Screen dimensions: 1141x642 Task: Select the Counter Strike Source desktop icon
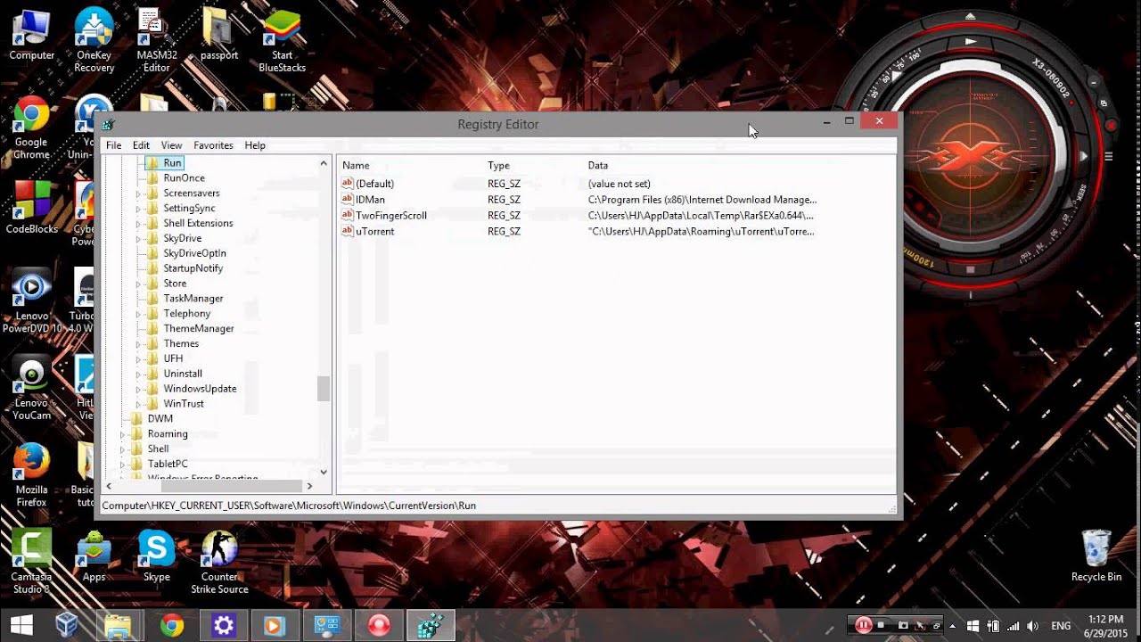click(219, 562)
